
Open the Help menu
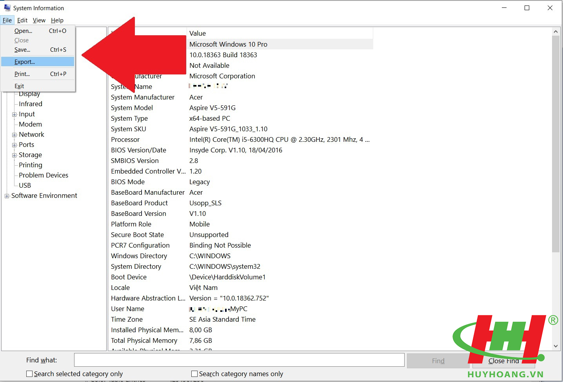pyautogui.click(x=57, y=20)
